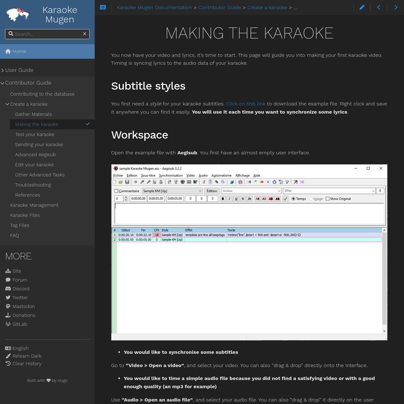Go to next page with right arrow

tap(396, 7)
